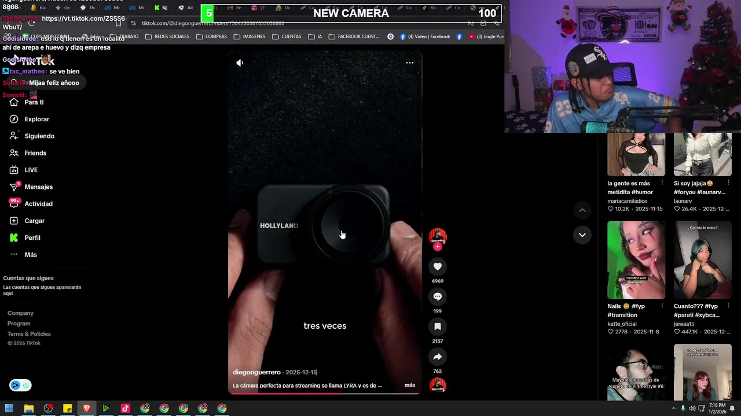This screenshot has width=741, height=416.
Task: Open launarv creator link
Action: (683, 201)
